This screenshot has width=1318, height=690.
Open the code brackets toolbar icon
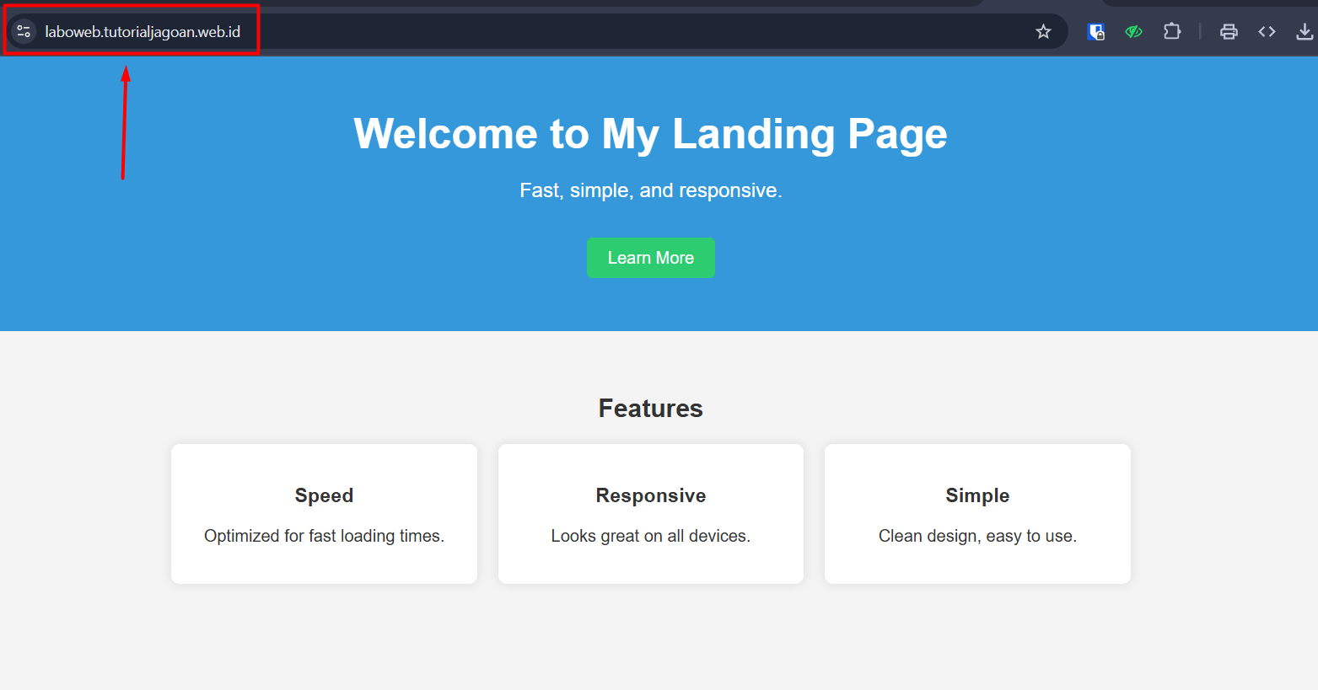click(1267, 32)
